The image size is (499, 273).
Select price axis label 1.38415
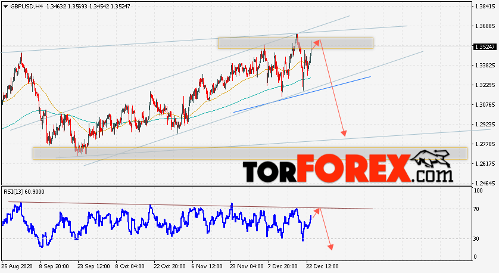[485, 7]
